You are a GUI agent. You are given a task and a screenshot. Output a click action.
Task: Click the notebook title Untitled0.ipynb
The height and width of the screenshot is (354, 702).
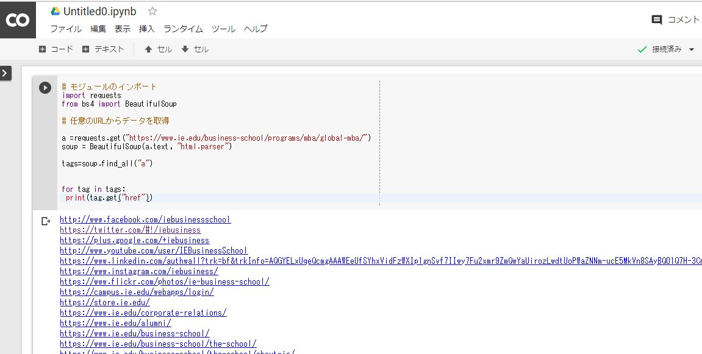tap(100, 11)
